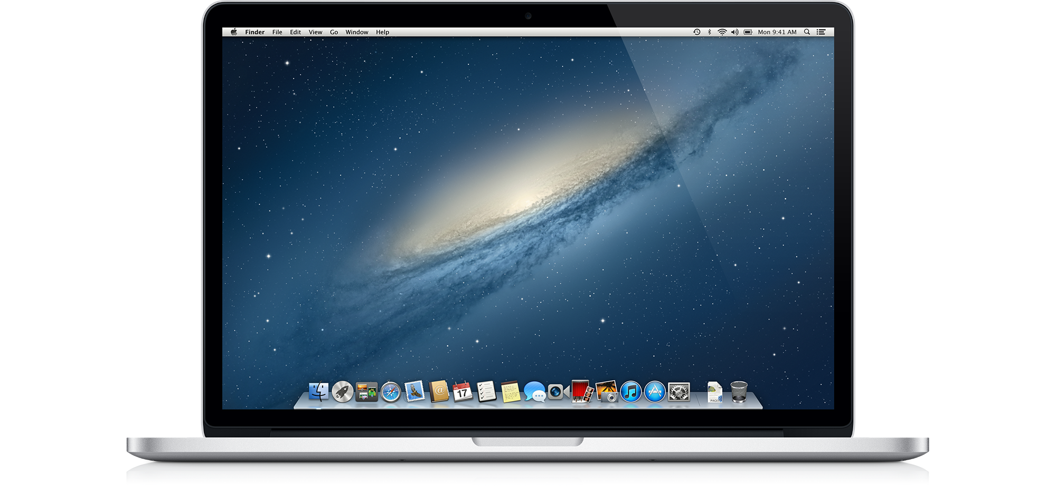Click the Mon 9:41 AM clock
1056x486 pixels.
777,32
